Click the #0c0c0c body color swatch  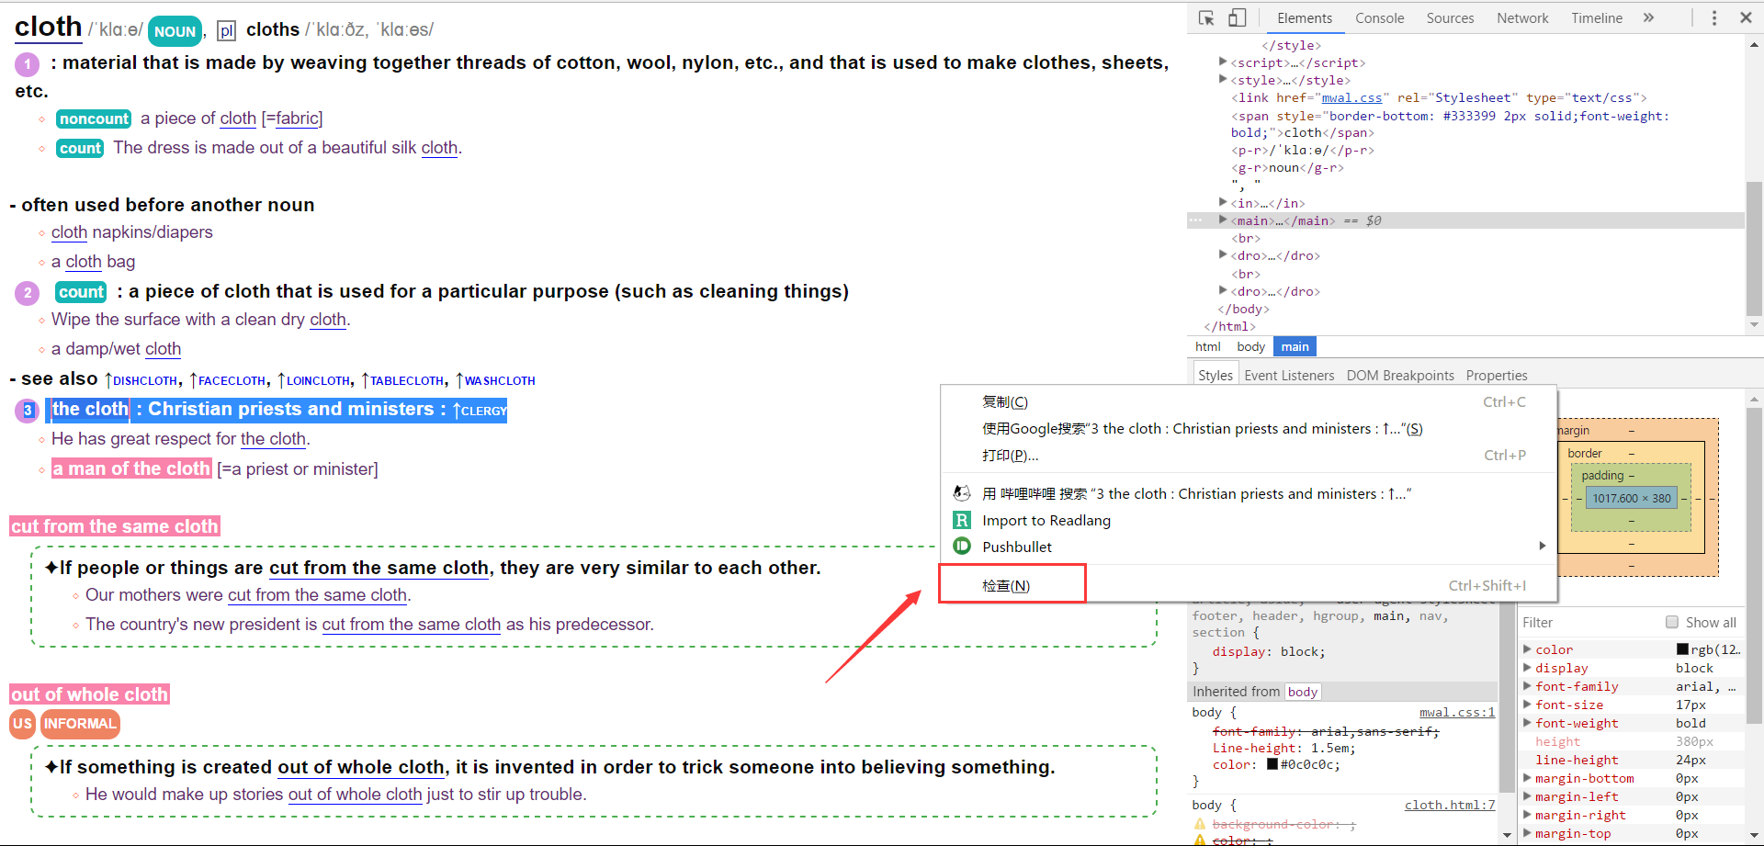(x=1272, y=764)
